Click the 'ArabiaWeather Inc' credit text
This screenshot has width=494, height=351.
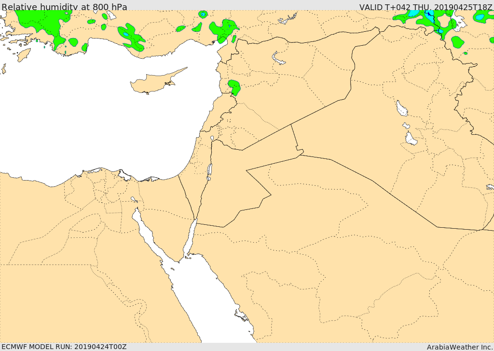tap(460, 347)
